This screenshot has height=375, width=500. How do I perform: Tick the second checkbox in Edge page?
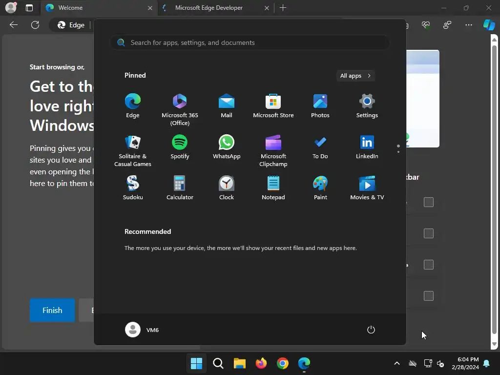click(429, 233)
